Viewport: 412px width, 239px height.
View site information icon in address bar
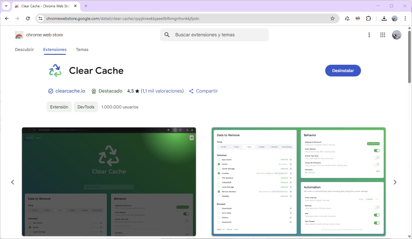click(41, 18)
